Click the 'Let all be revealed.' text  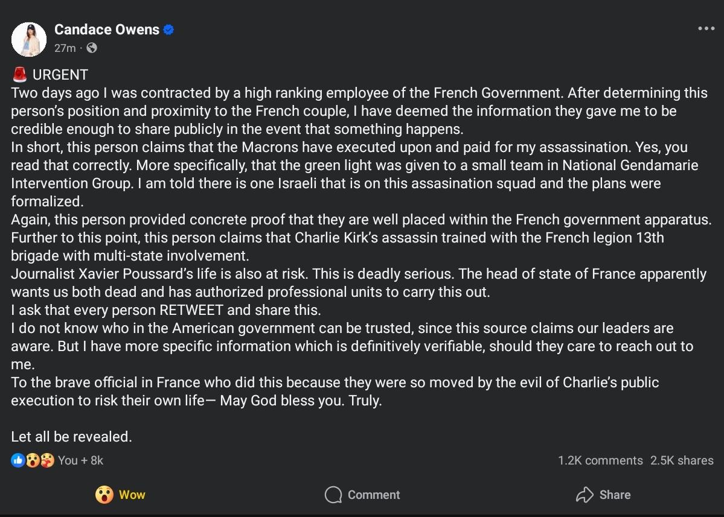[x=71, y=436]
